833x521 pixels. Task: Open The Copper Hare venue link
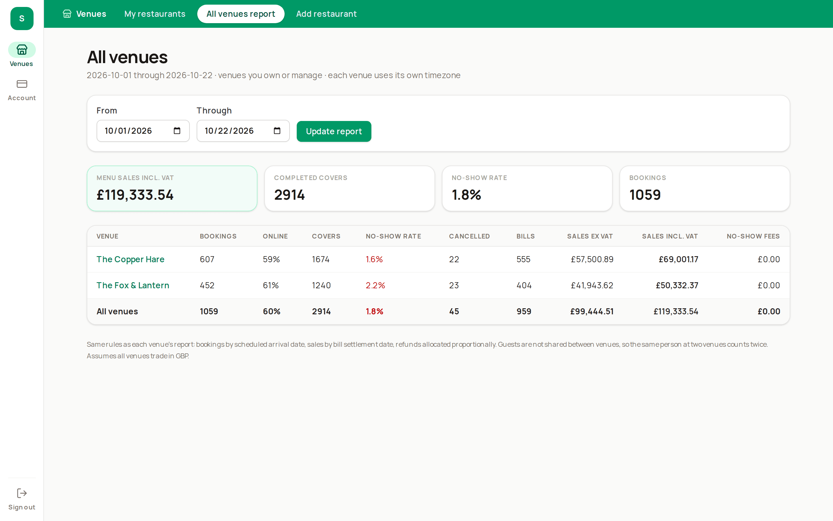coord(130,259)
